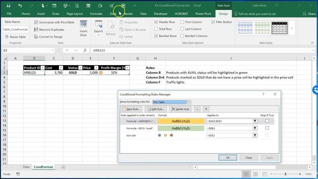Click zoom in plus in status bar
Viewport: 318px width, 179px height.
point(300,174)
